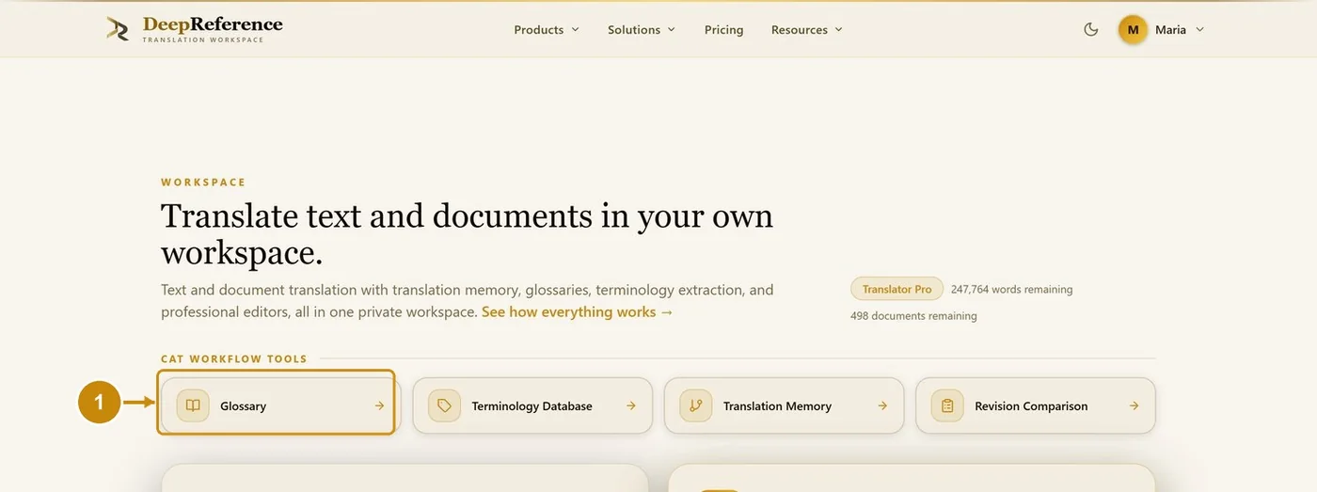Expand the Resources dropdown

point(807,29)
